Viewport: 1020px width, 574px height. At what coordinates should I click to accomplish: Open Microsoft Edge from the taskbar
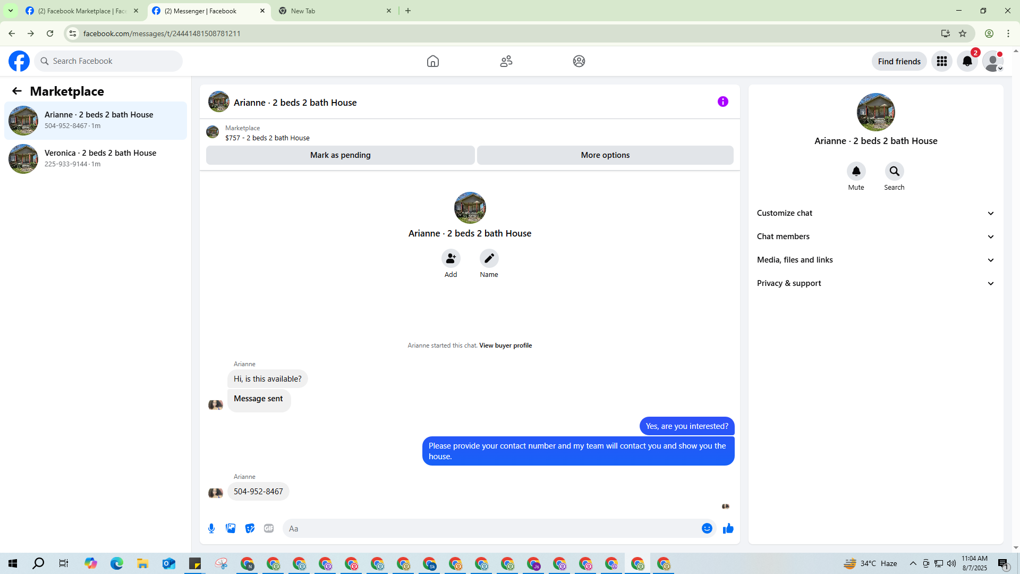[x=116, y=563]
